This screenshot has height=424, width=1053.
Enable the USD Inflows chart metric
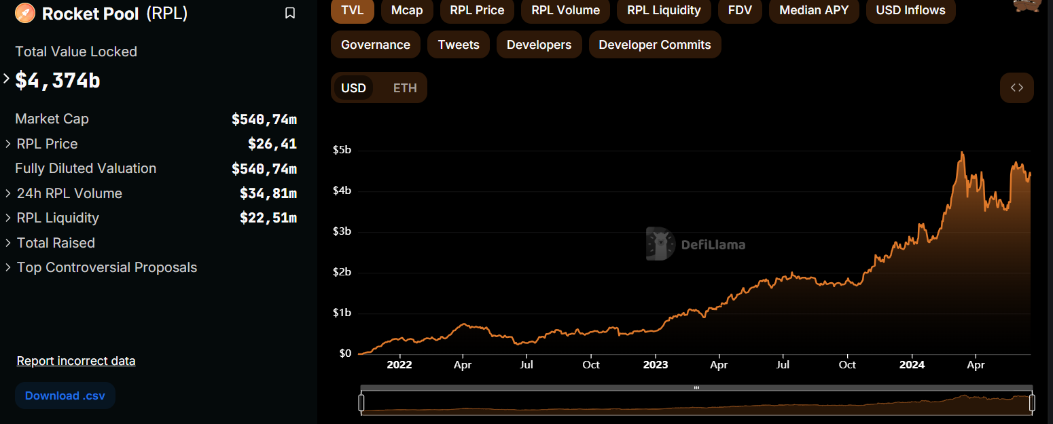pyautogui.click(x=911, y=10)
